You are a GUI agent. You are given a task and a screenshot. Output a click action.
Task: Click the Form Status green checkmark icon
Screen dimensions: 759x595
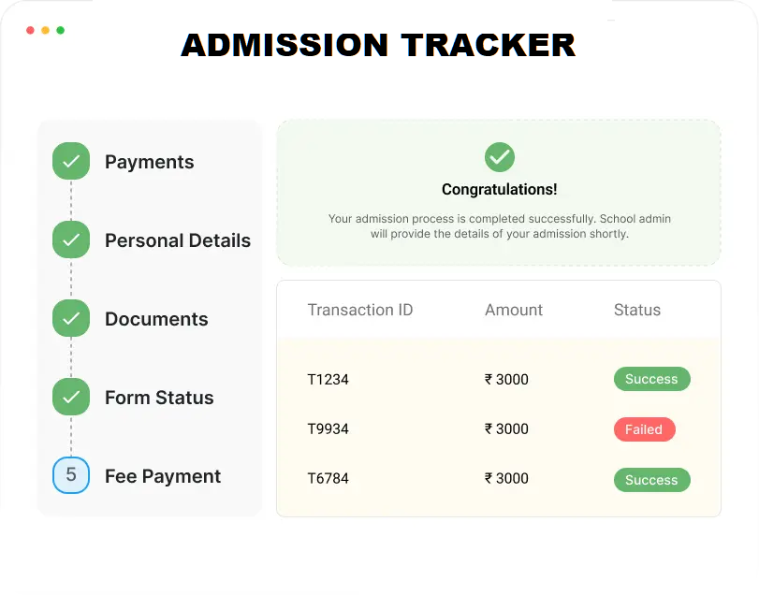click(x=71, y=398)
